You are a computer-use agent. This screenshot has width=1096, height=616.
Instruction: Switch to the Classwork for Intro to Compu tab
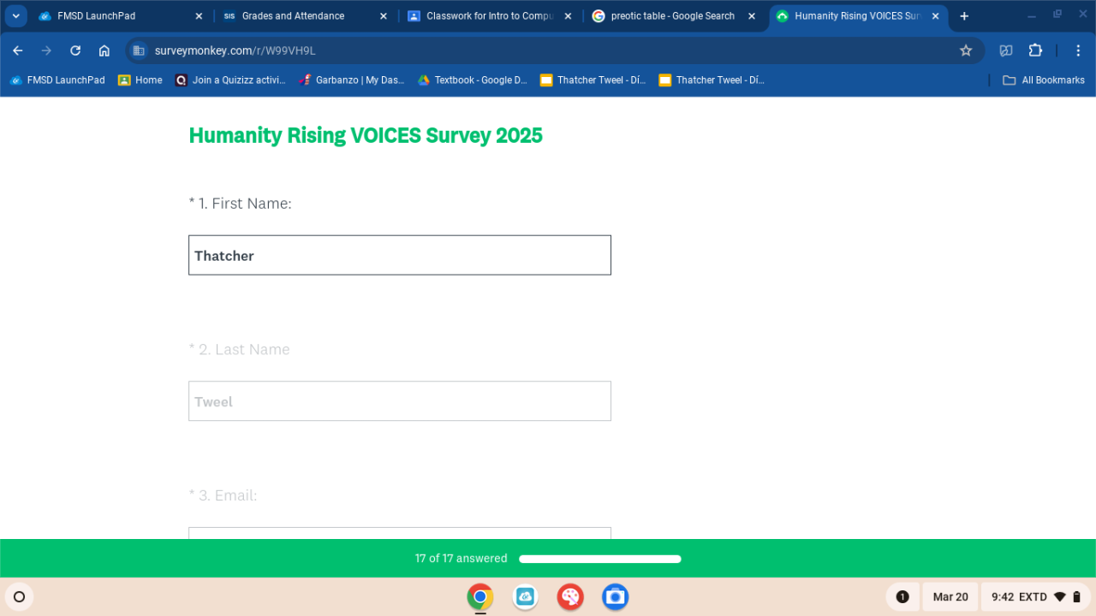tap(490, 16)
